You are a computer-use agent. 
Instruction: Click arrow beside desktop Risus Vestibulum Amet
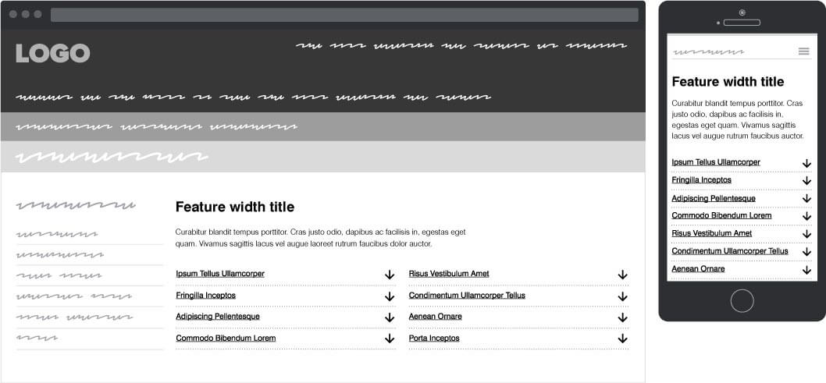click(622, 275)
